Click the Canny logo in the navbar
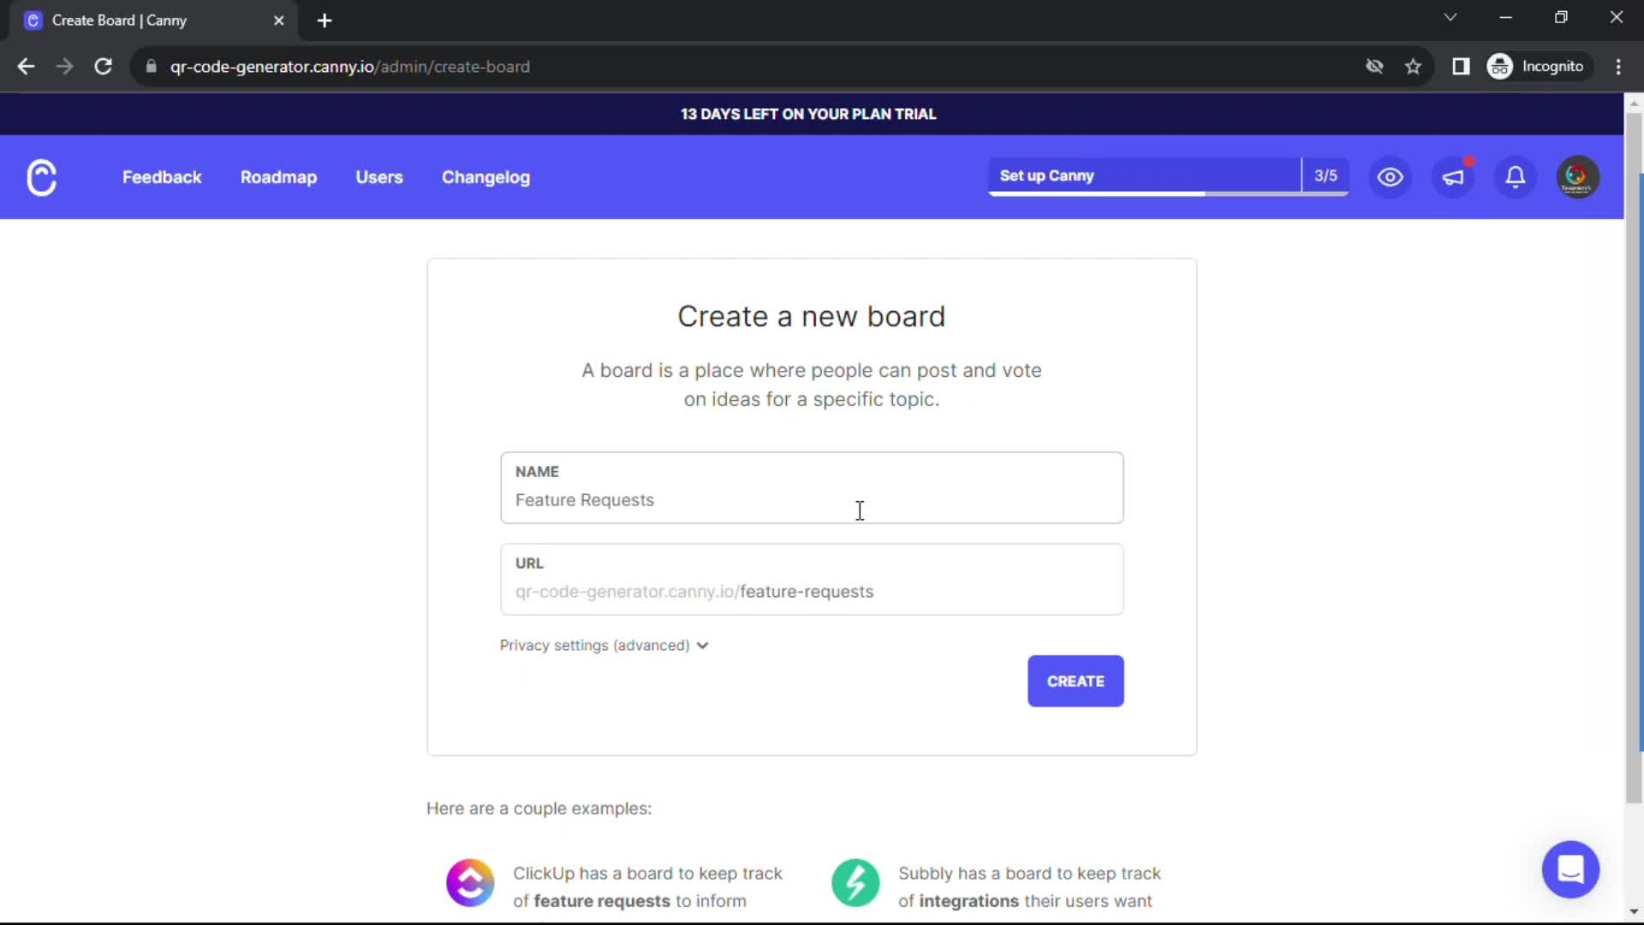 click(x=42, y=177)
